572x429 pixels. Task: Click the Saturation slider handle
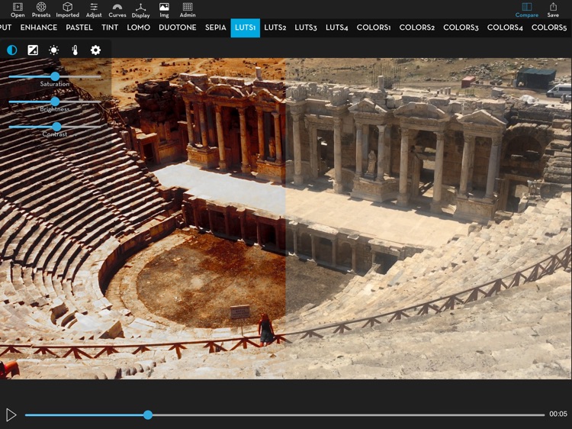pos(55,76)
